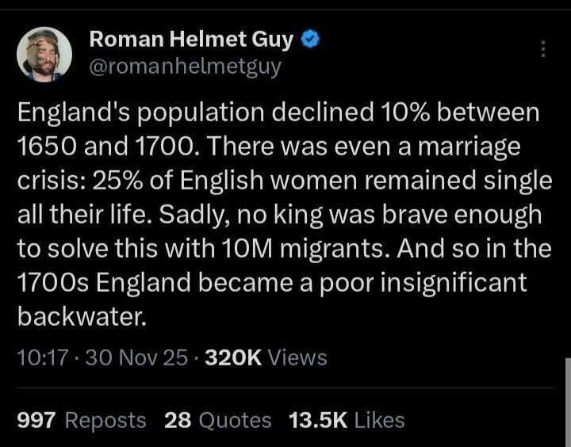Click the blue verified badge
571x447 pixels.
tap(312, 38)
